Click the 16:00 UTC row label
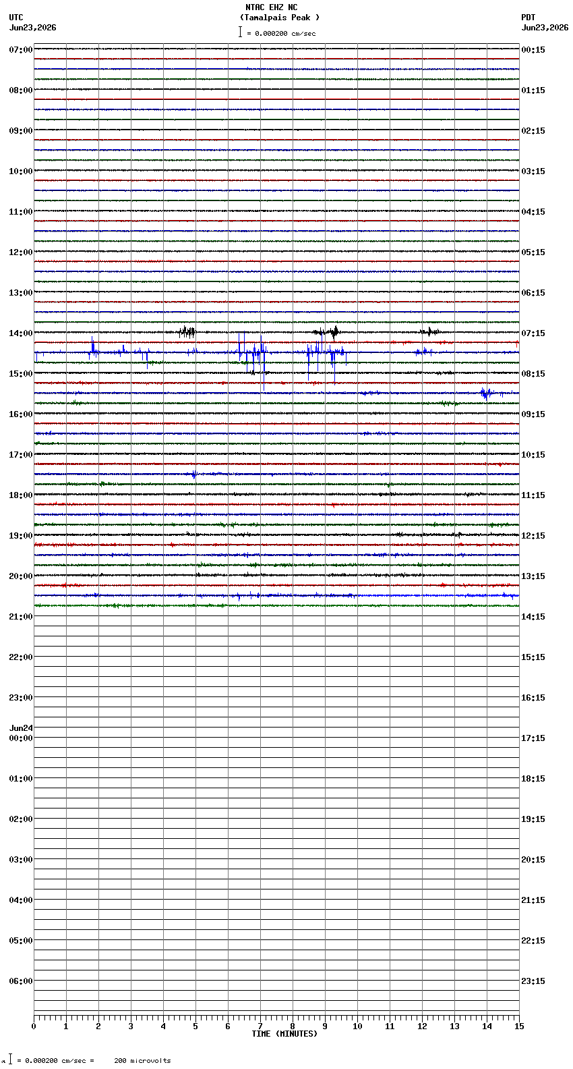The image size is (573, 1069). tap(21, 414)
